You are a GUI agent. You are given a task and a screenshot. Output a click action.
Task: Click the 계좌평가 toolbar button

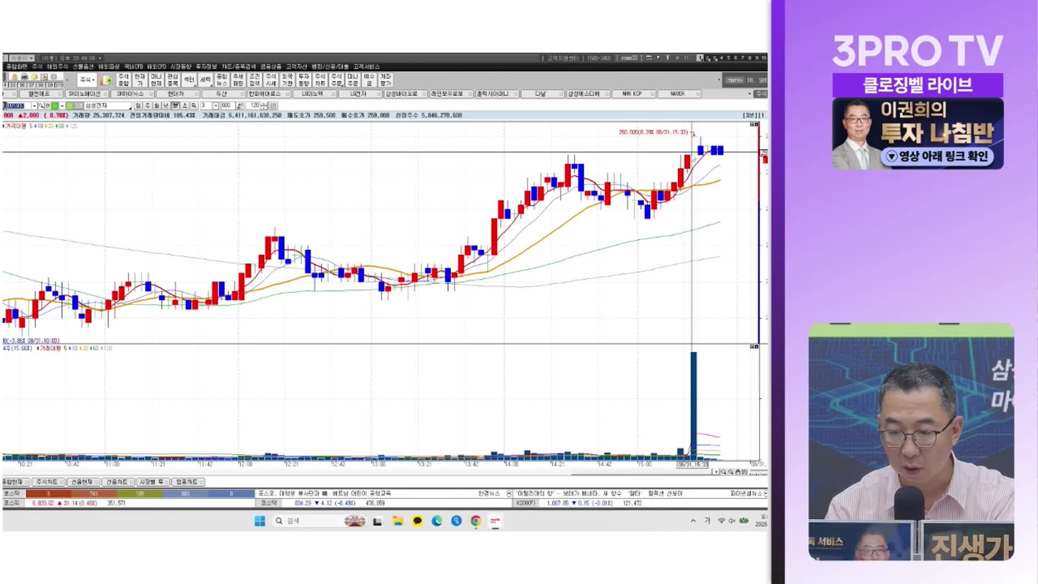click(x=386, y=80)
